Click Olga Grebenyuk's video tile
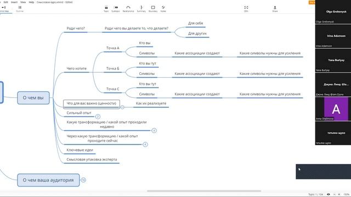 333,12
